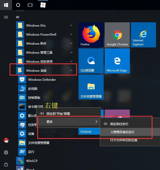Open Task View icon in taskbar

tap(30, 5)
